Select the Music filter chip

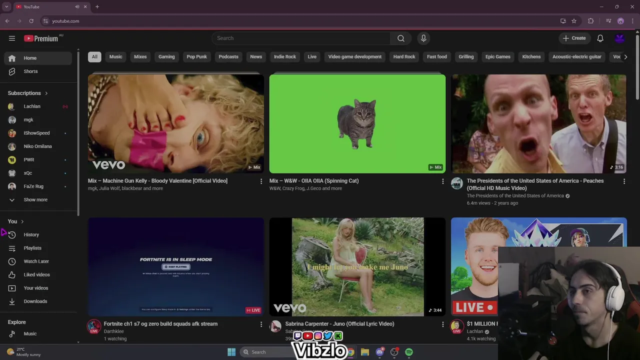115,56
